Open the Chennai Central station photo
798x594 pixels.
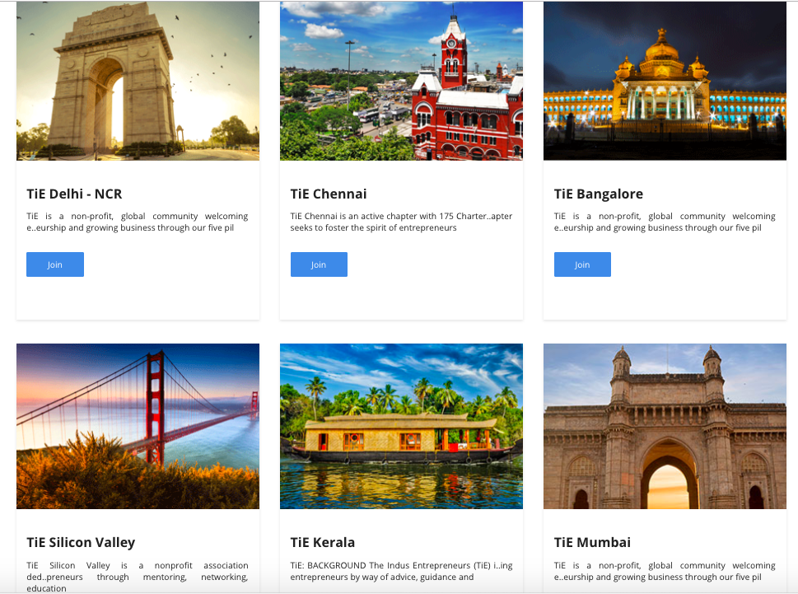tap(402, 81)
